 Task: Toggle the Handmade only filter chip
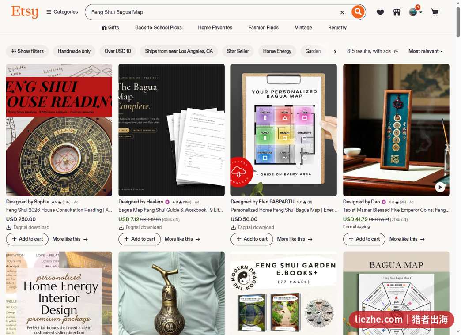[74, 51]
